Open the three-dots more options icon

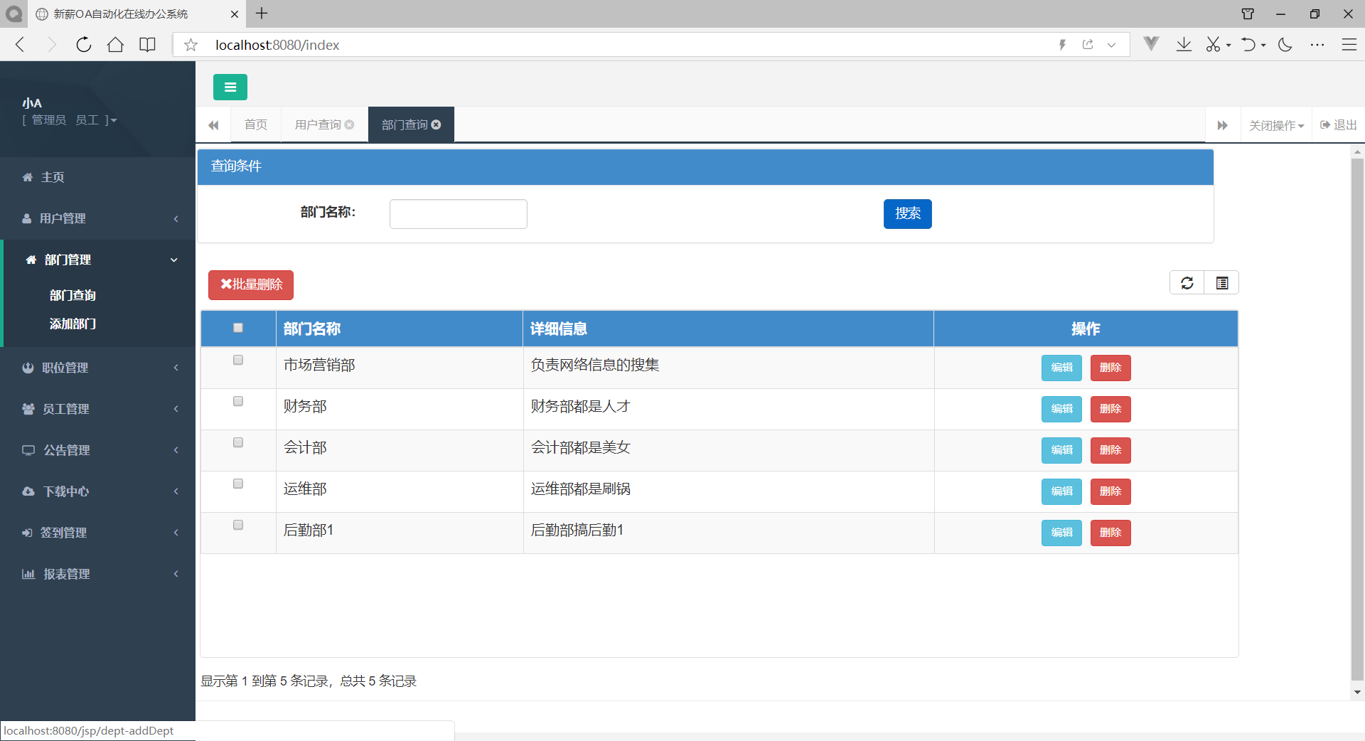coord(1317,45)
